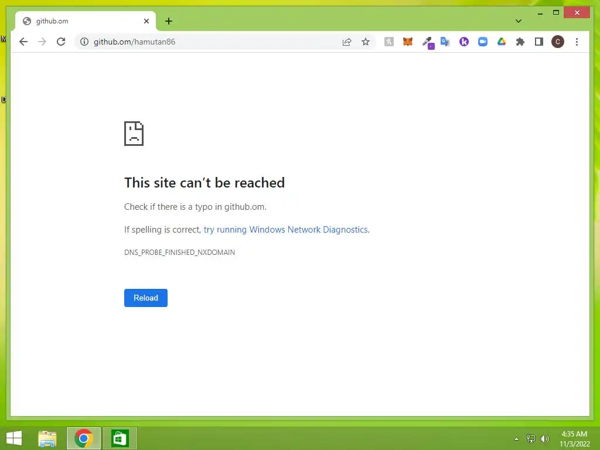Open the eyedropper color picker extension
The height and width of the screenshot is (450, 600).
[428, 42]
